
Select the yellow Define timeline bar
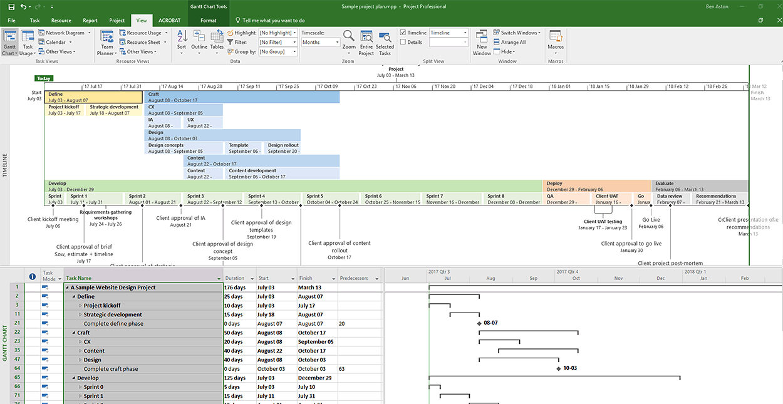[94, 96]
